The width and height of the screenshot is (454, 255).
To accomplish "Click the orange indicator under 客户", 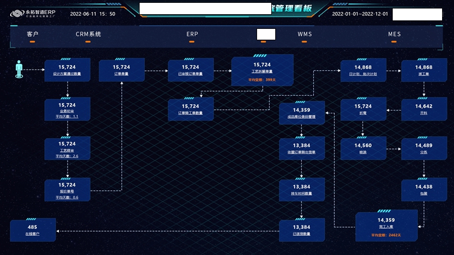I will click(x=32, y=41).
